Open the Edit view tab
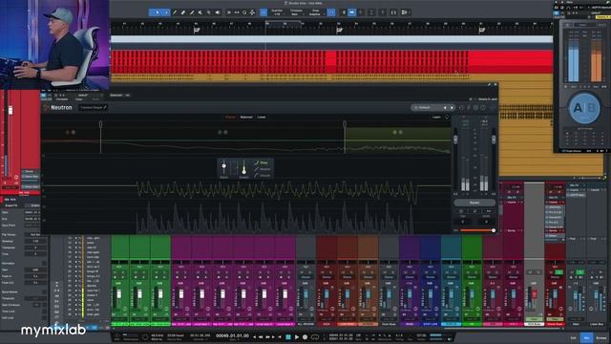This screenshot has height=344, width=611. 573,337
